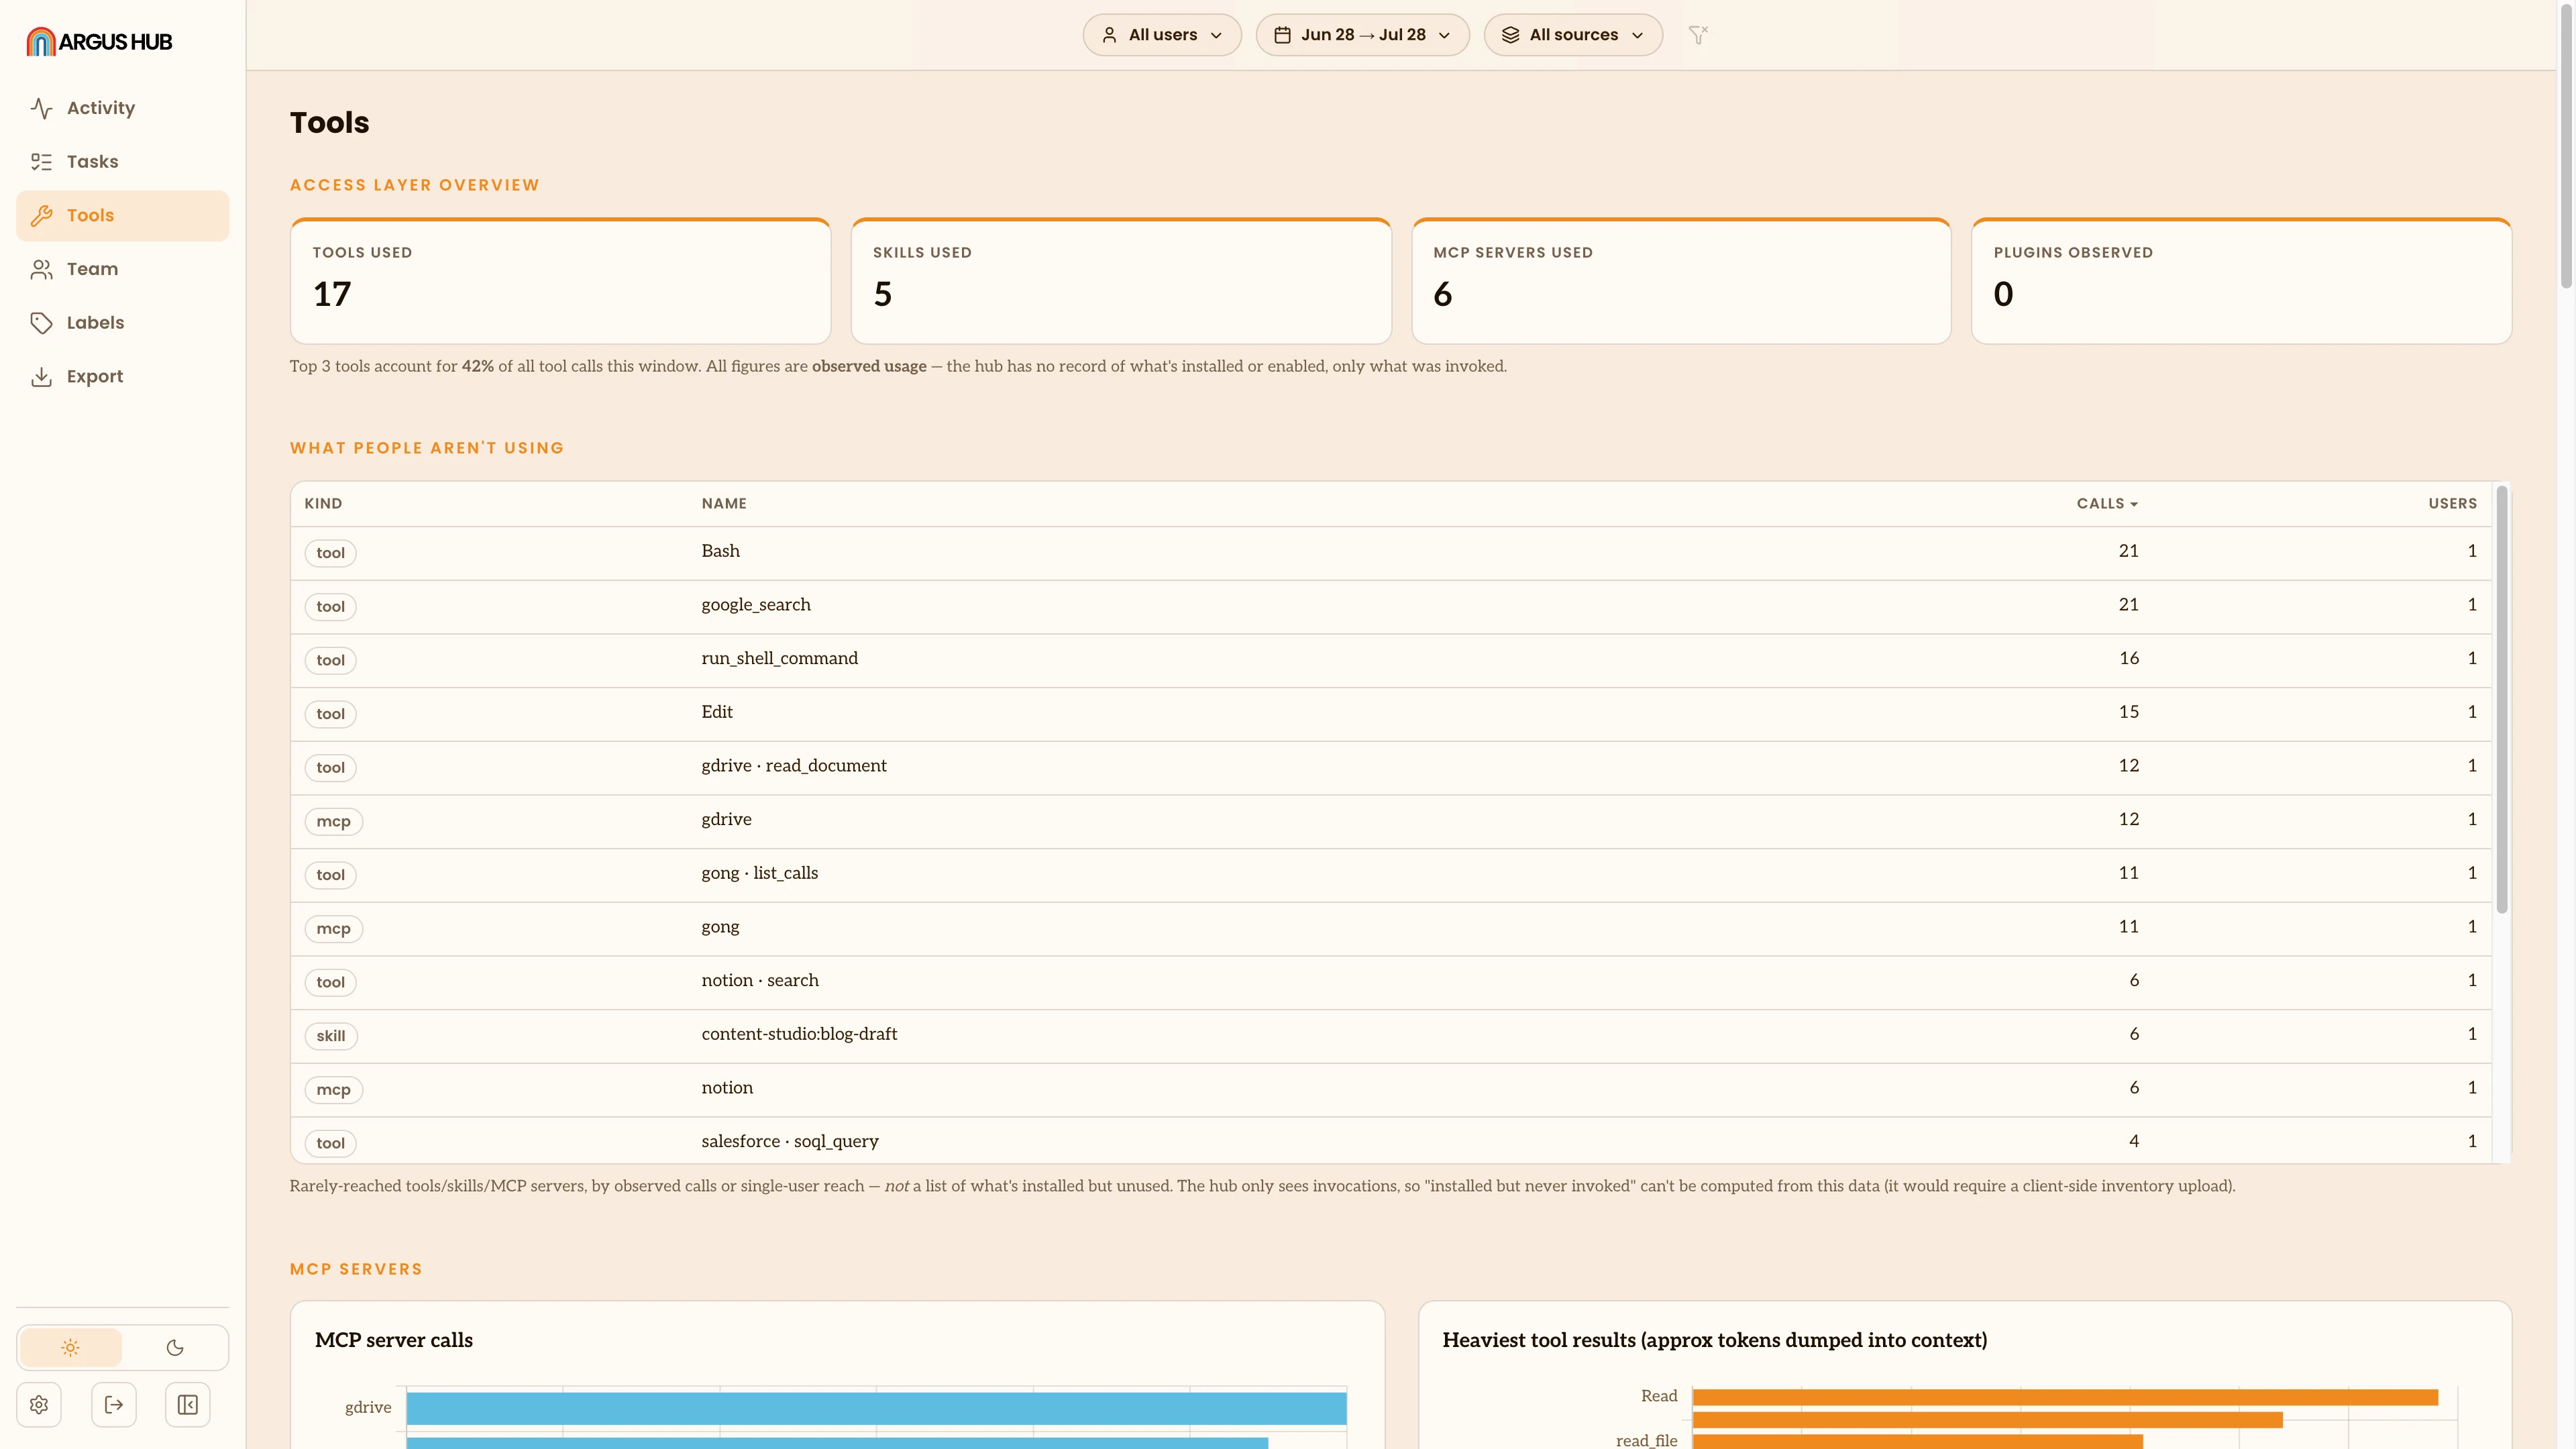Click the calendar icon in date filter

[x=1282, y=35]
